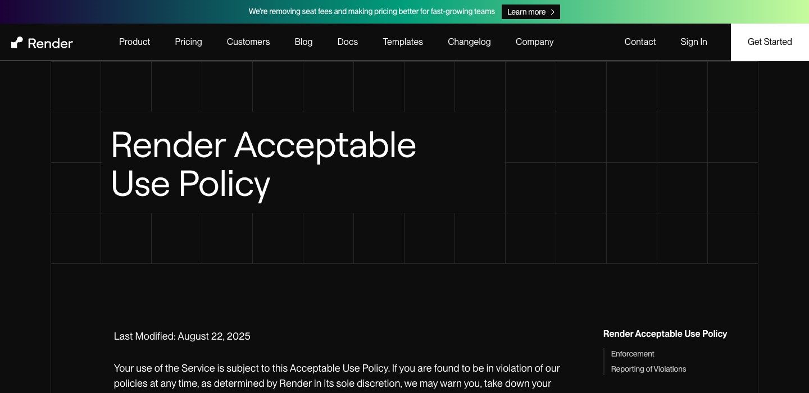Click Sign In in header

pyautogui.click(x=694, y=42)
